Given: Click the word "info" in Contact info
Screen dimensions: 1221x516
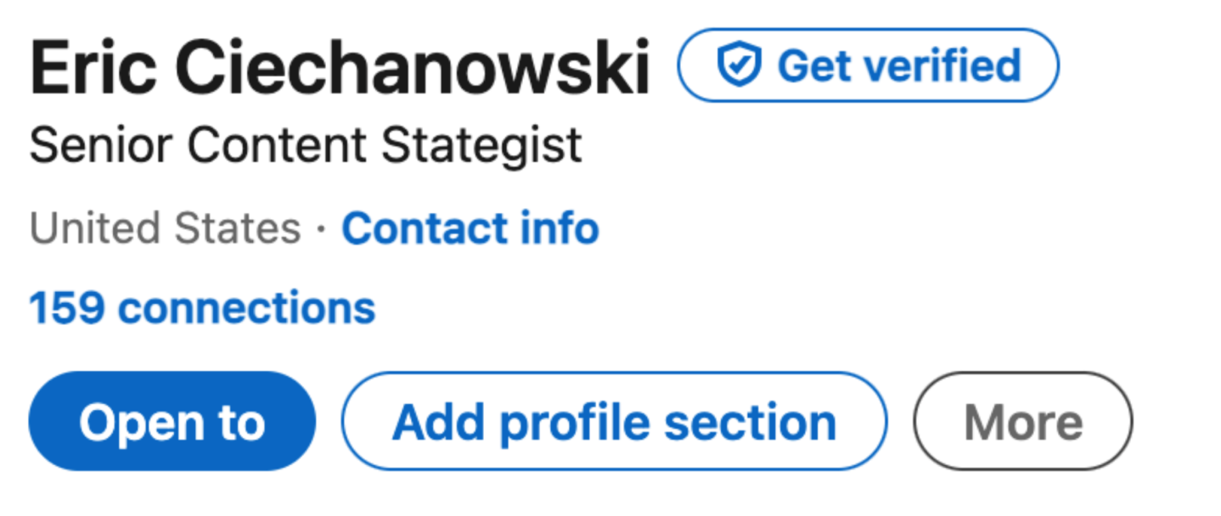Looking at the screenshot, I should [x=560, y=228].
